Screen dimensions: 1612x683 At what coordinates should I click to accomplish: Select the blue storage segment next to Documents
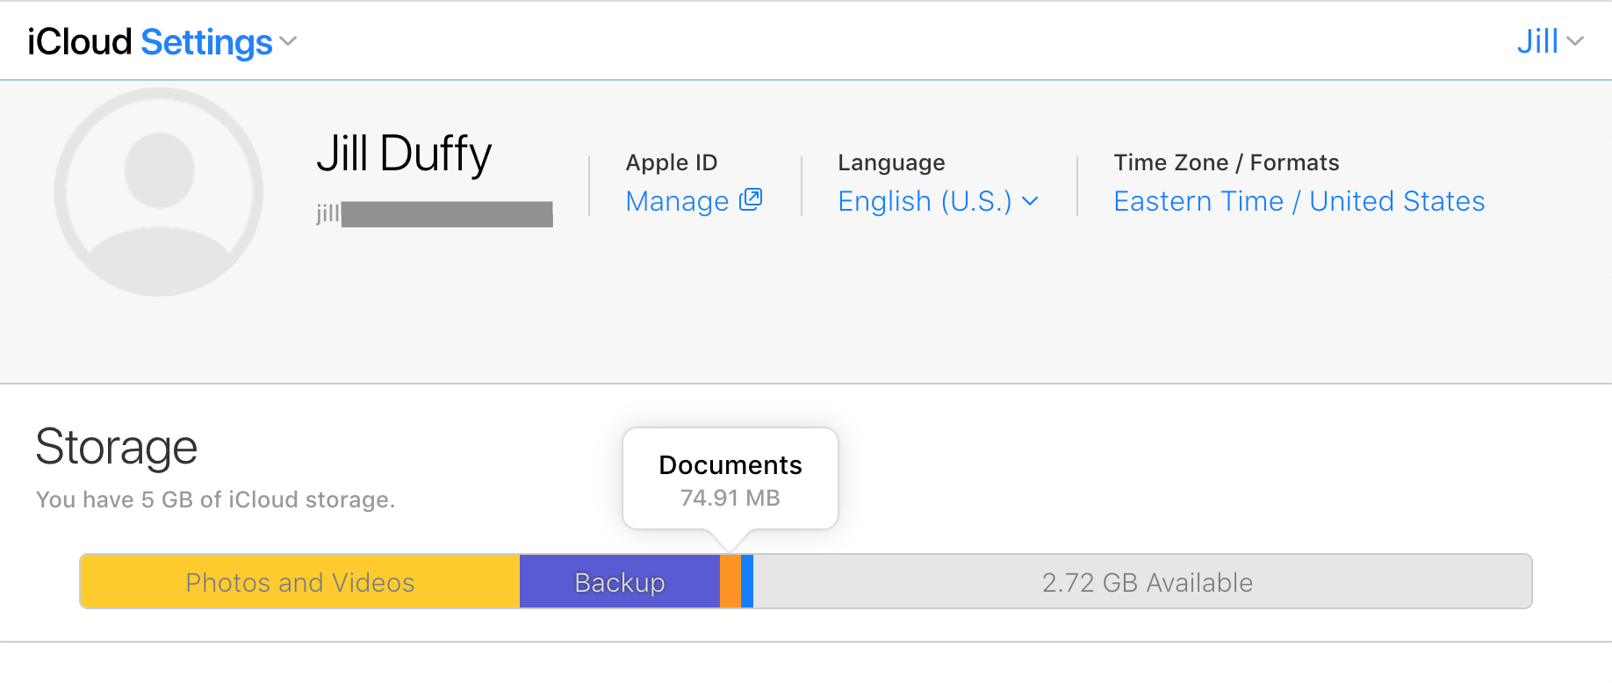[747, 581]
